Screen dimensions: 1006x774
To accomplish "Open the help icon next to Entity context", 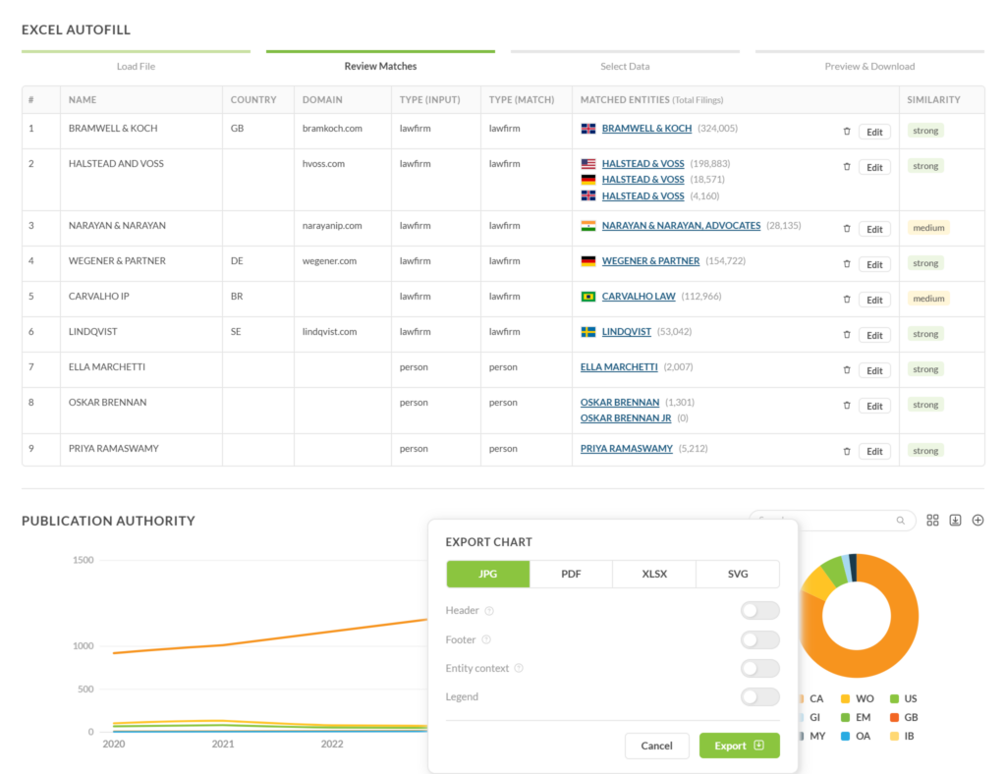I will pyautogui.click(x=519, y=668).
